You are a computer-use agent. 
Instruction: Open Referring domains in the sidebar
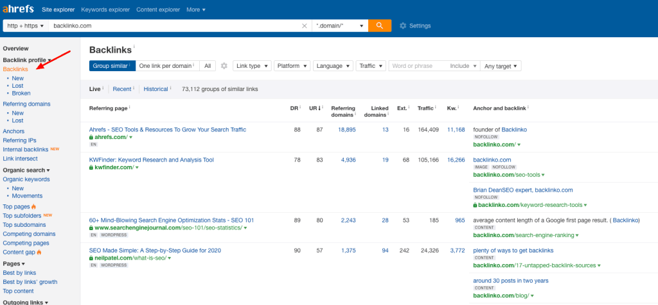click(x=26, y=104)
